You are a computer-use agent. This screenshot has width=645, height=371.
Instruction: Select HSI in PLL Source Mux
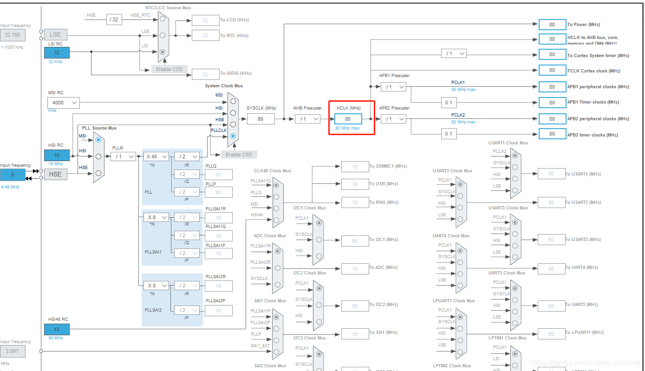coord(98,156)
